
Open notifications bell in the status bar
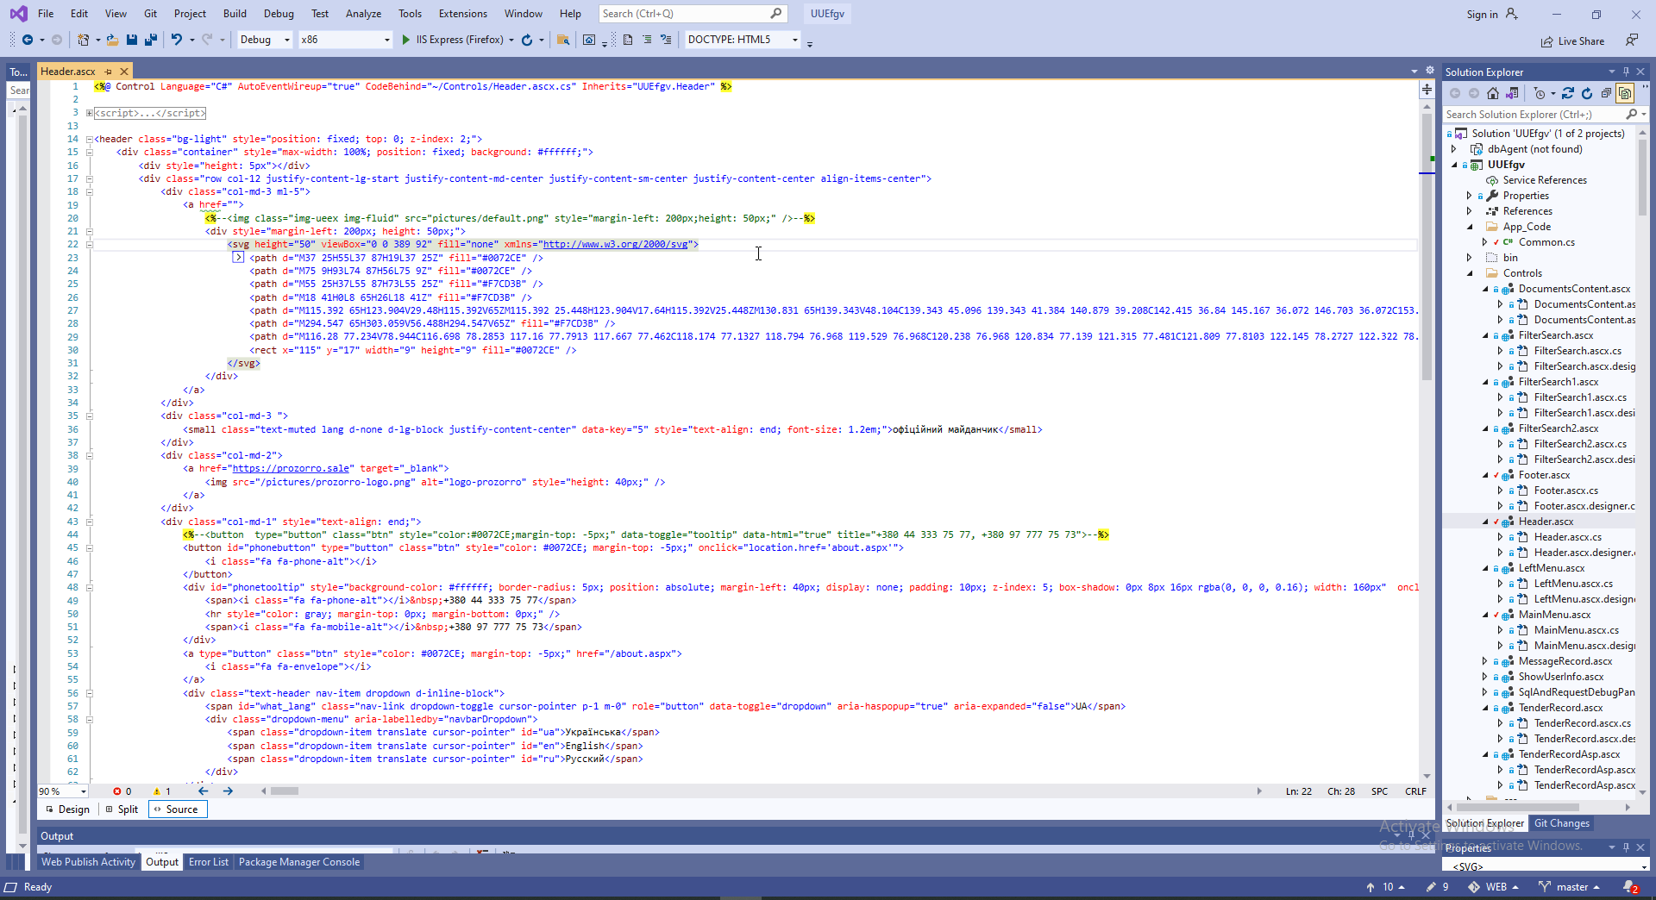point(1630,887)
